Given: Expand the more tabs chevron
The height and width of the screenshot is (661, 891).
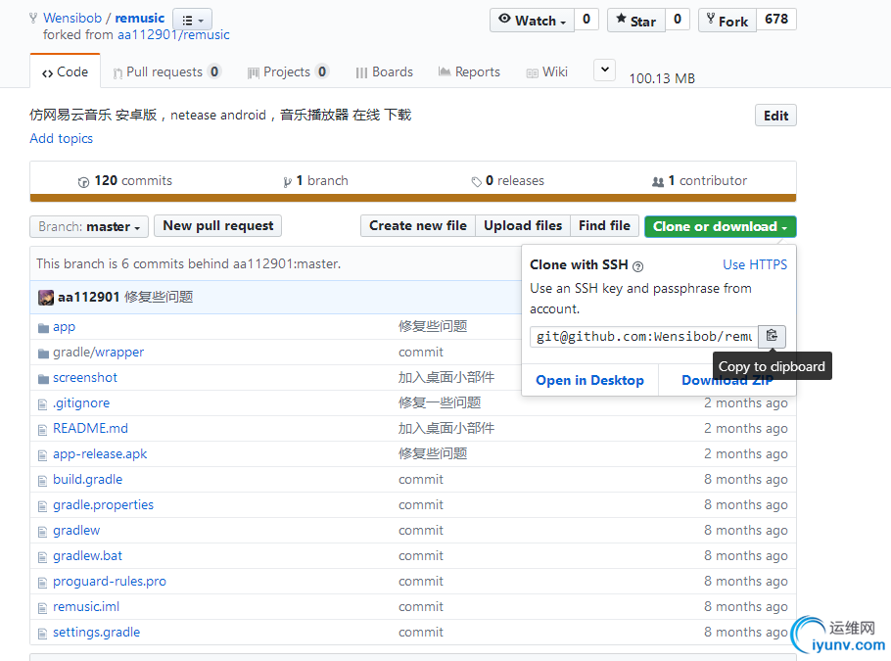Looking at the screenshot, I should click(605, 70).
